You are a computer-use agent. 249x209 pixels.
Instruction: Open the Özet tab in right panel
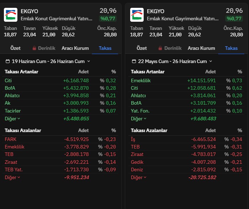(x=142, y=48)
